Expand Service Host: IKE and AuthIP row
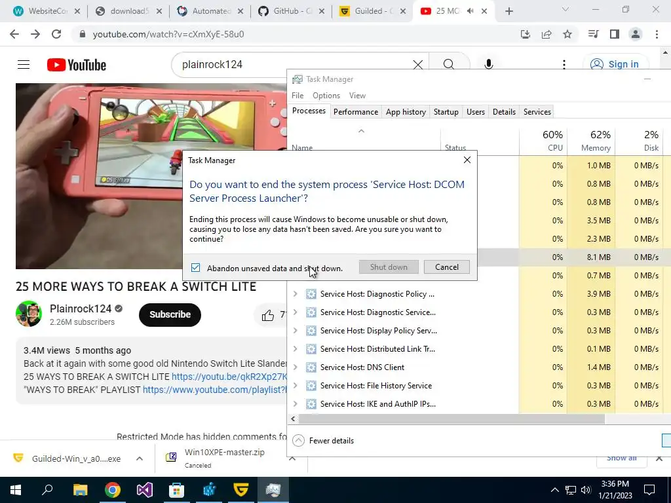The image size is (671, 503). point(295,403)
